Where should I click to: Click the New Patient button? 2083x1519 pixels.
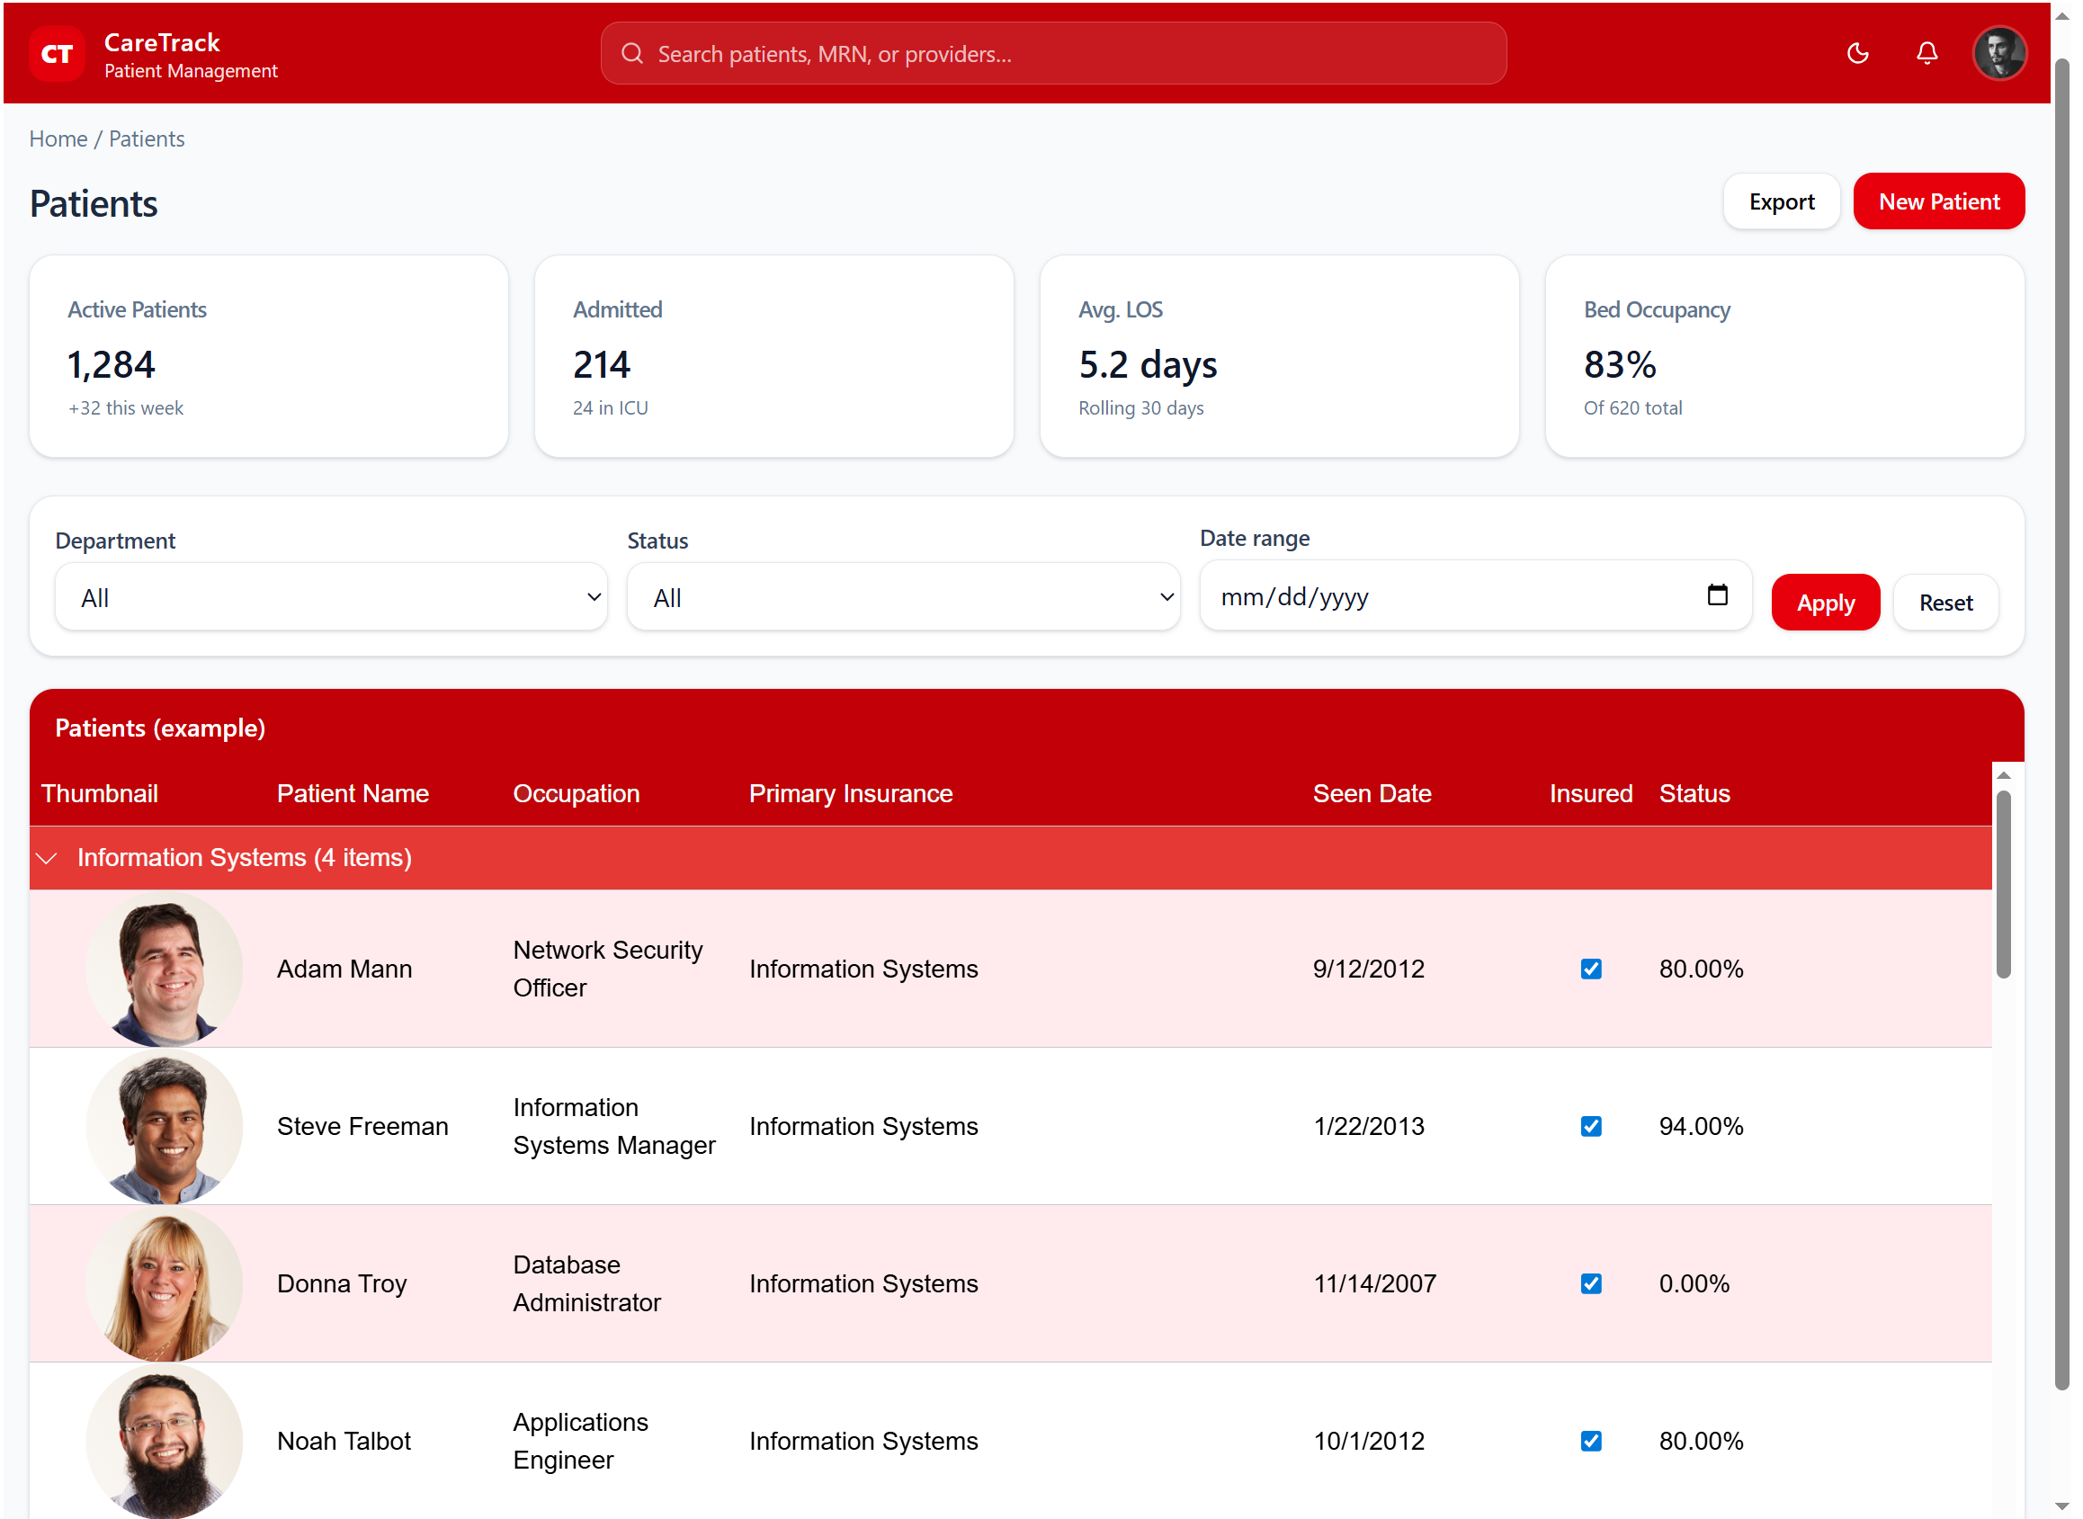pos(1937,201)
